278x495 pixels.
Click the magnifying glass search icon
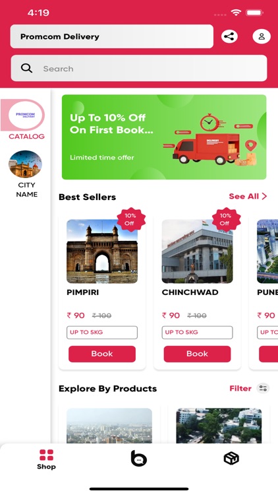(26, 68)
